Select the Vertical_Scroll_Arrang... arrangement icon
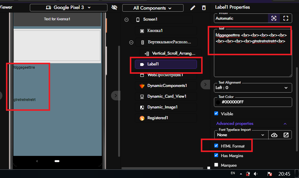The height and width of the screenshot is (178, 299). (147, 54)
